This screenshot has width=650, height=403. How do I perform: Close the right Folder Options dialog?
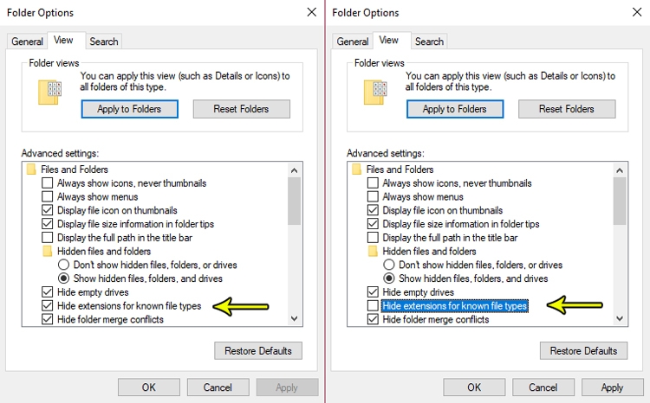[x=637, y=12]
